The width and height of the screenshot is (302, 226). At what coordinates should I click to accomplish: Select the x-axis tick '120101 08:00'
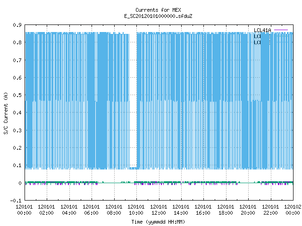(114, 210)
